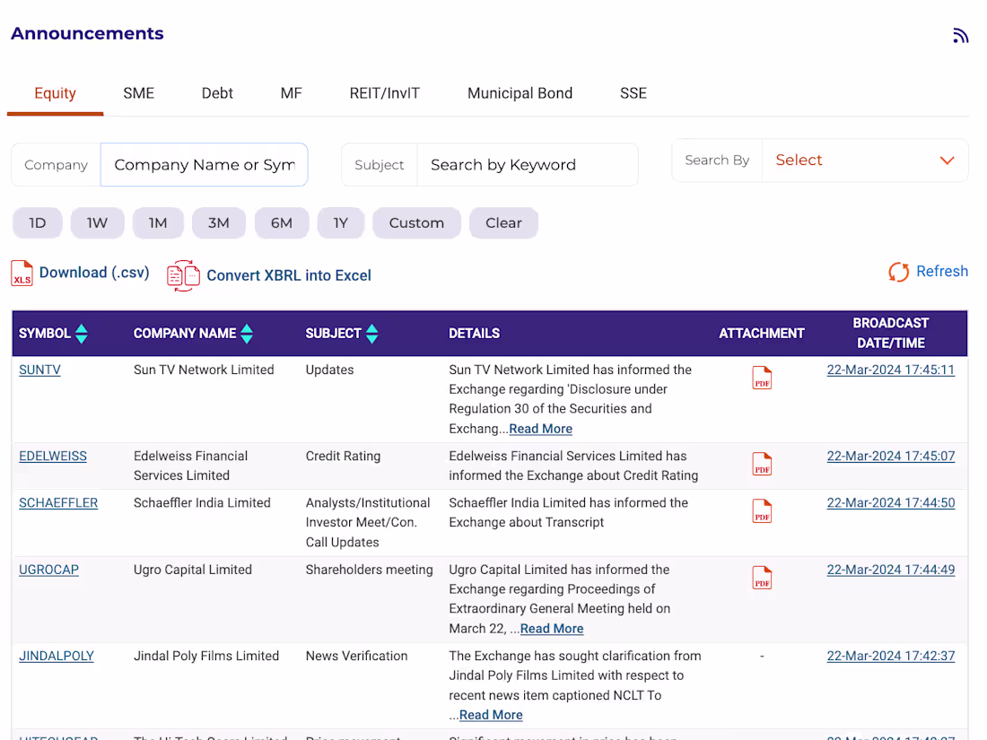The height and width of the screenshot is (740, 987).
Task: Sort table by Company Name arrows
Action: click(x=247, y=334)
